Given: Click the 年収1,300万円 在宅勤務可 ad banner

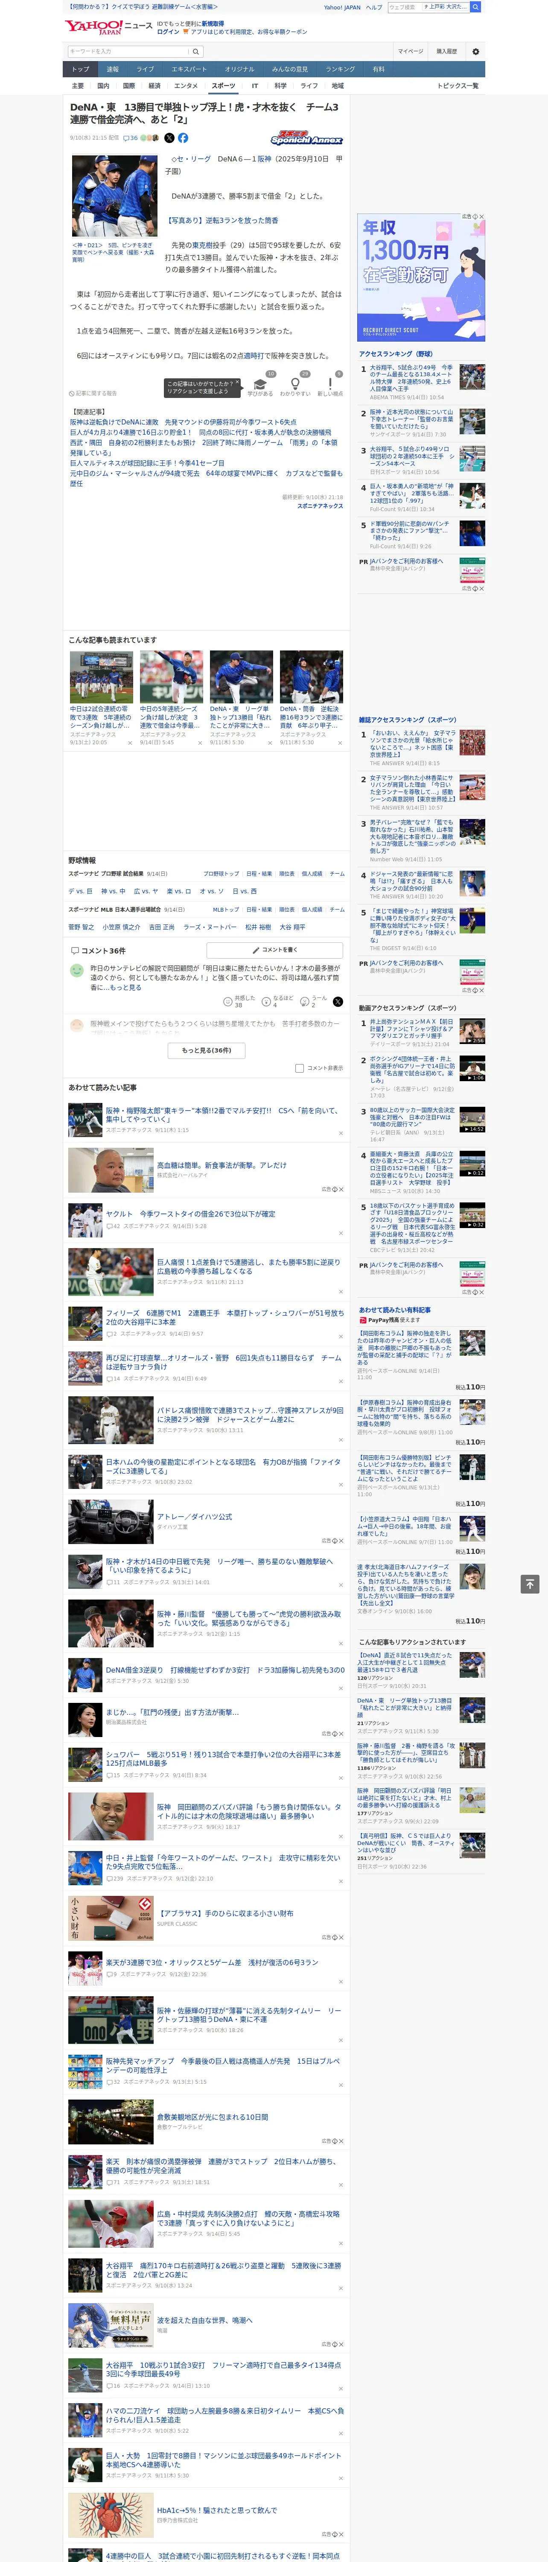Looking at the screenshot, I should (422, 277).
